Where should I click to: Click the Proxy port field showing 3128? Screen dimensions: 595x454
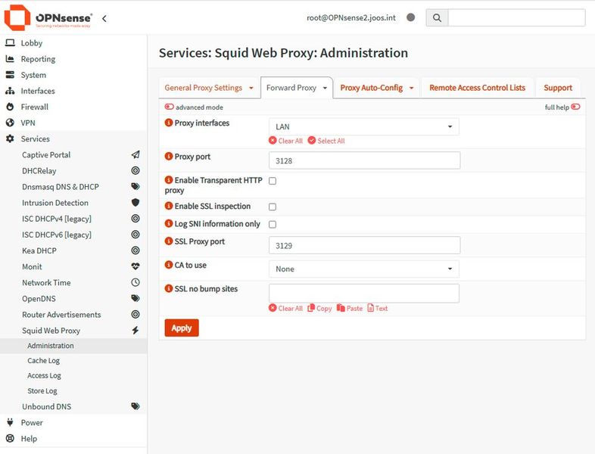coord(365,160)
